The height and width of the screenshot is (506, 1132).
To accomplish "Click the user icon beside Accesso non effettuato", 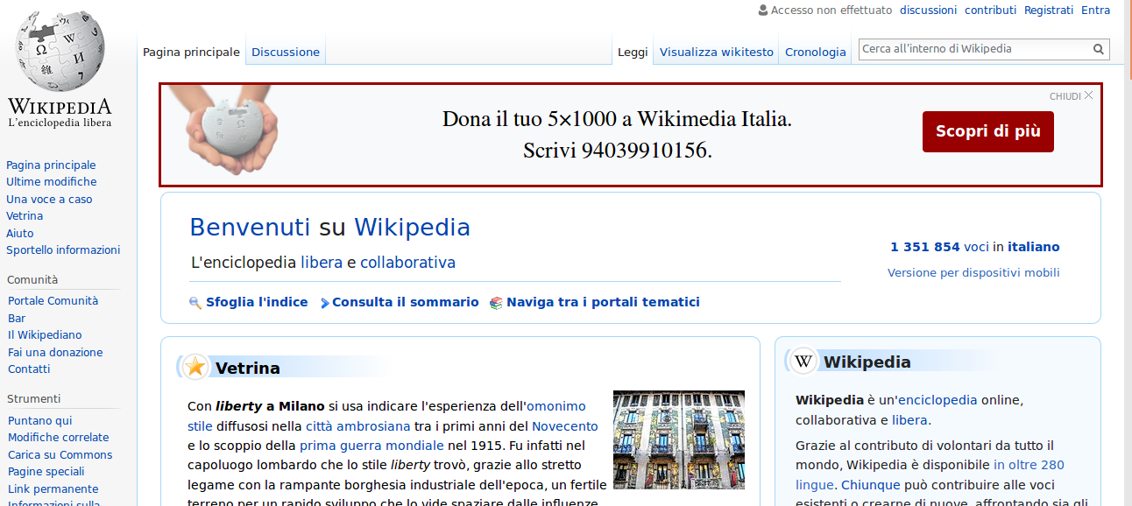I will tap(763, 11).
